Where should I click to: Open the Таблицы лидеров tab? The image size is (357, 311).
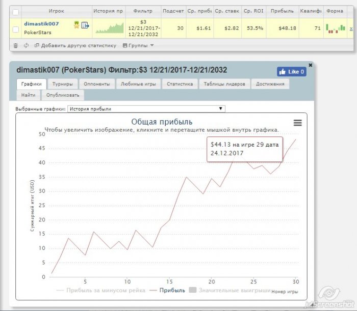[224, 84]
